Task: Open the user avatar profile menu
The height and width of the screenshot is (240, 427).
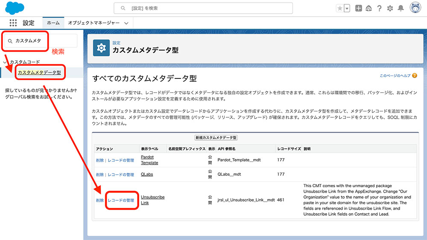Action: 415,8
